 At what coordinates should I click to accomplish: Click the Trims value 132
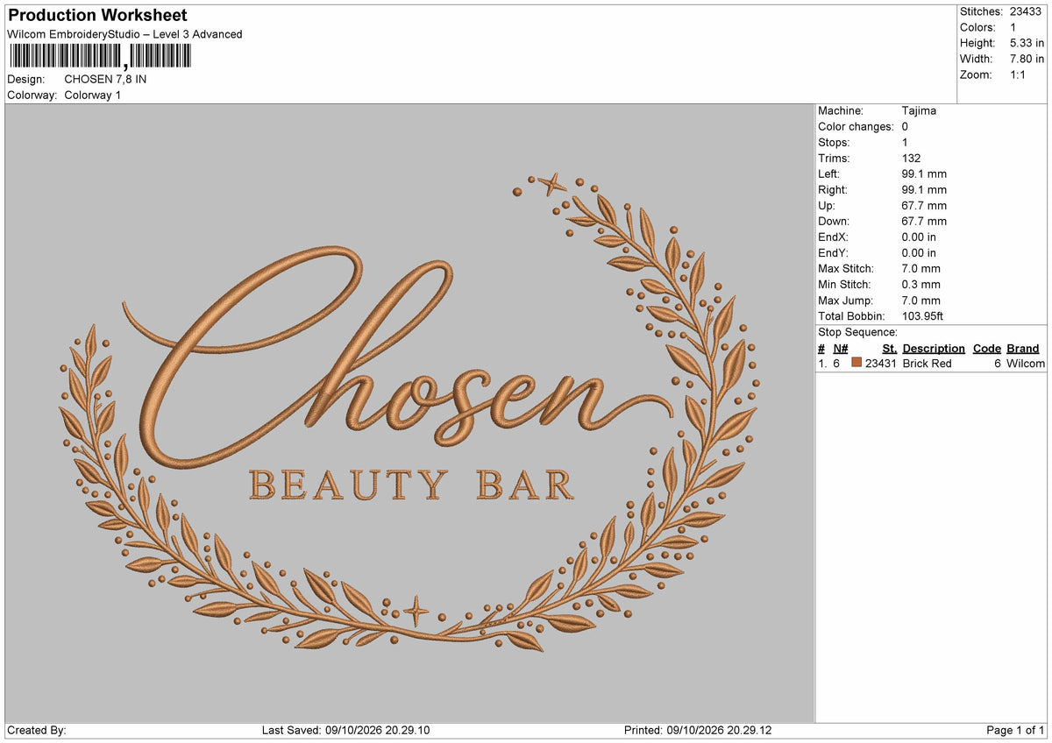[911, 159]
